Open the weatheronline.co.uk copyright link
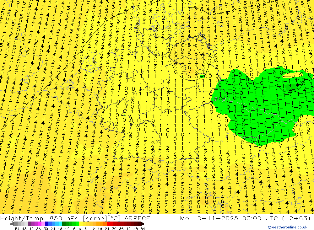Image resolution: width=314 pixels, height=230 pixels. pyautogui.click(x=288, y=227)
